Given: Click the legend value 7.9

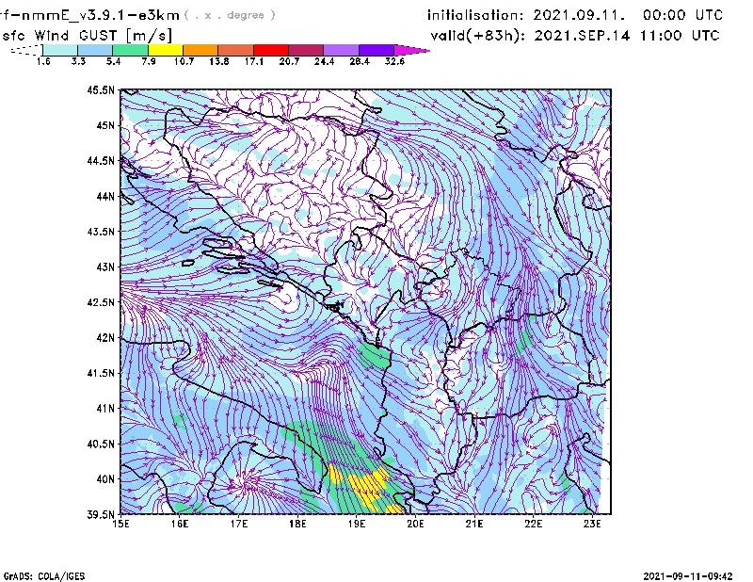Looking at the screenshot, I should (149, 61).
